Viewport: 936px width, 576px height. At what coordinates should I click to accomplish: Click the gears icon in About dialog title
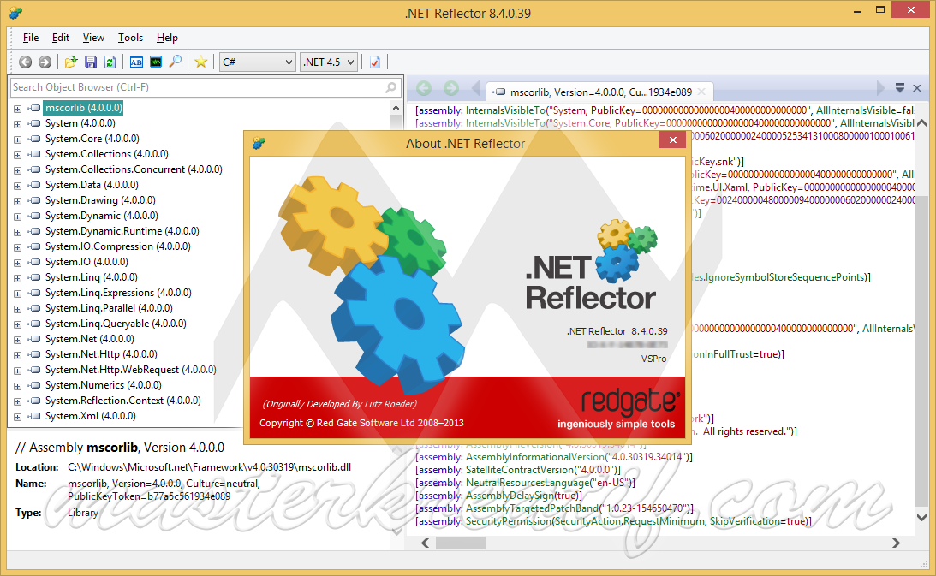(x=259, y=143)
